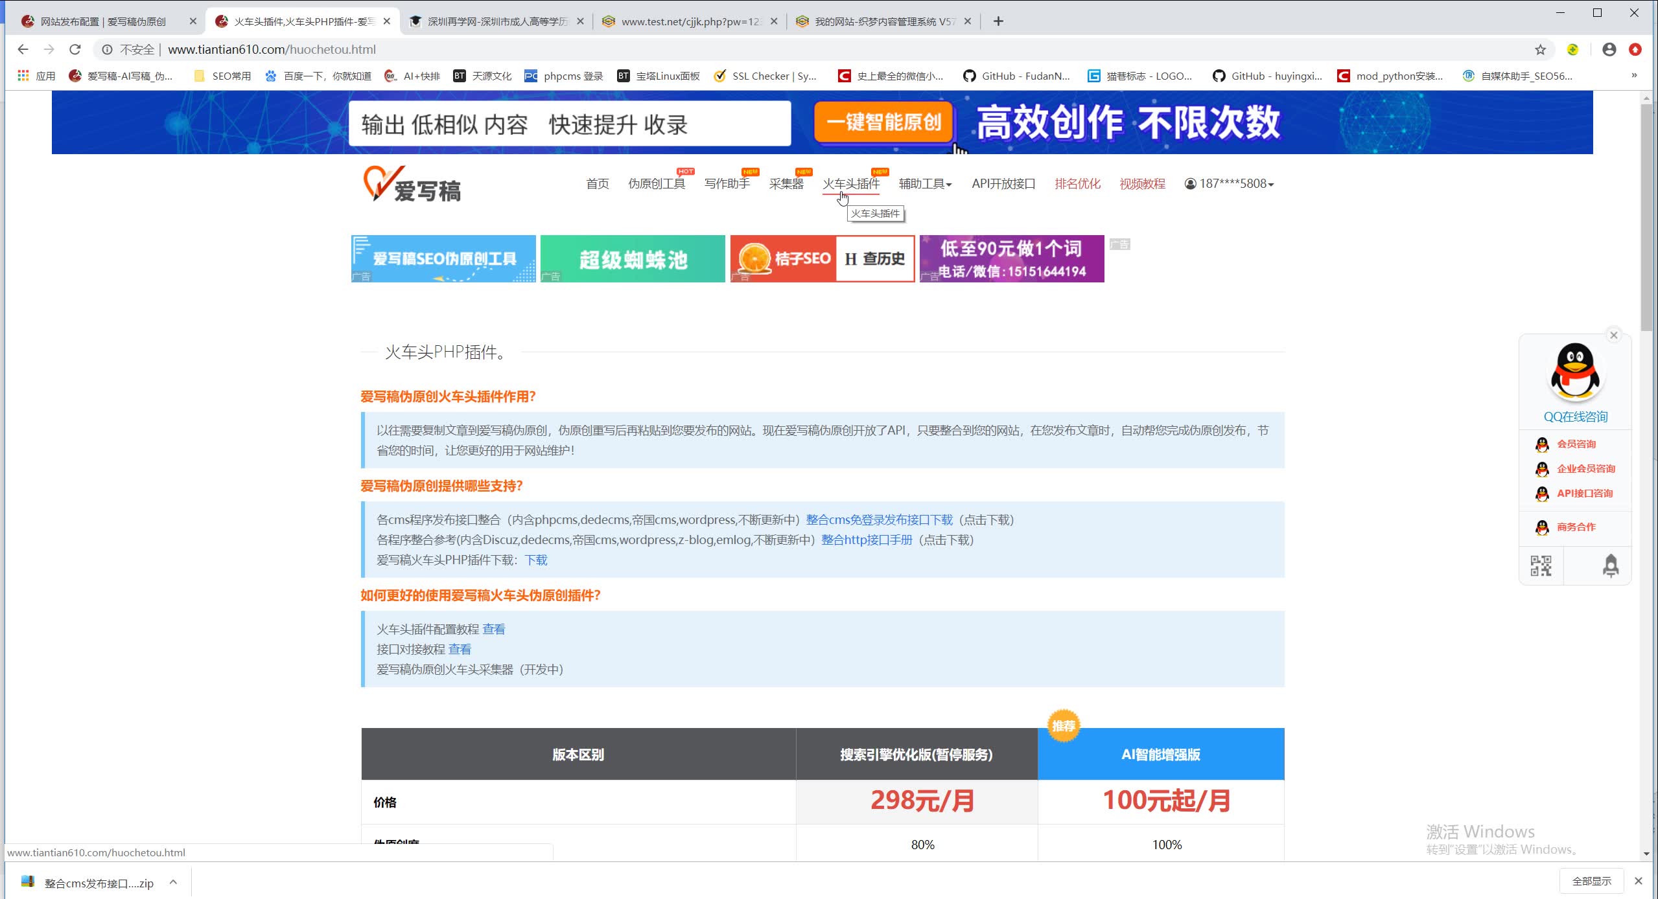Open the 整合http接口手册 link
1658x899 pixels.
coord(867,540)
